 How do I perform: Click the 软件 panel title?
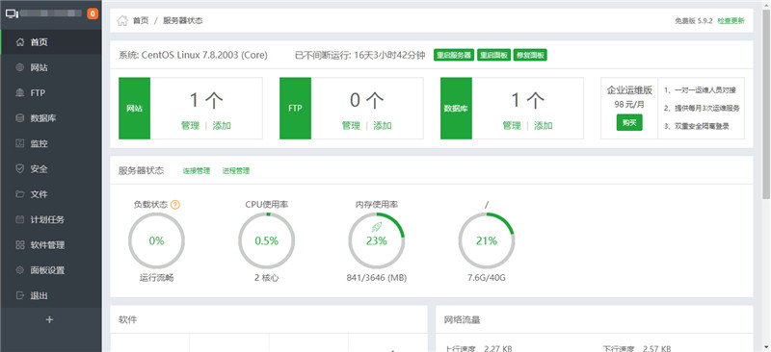click(x=127, y=319)
